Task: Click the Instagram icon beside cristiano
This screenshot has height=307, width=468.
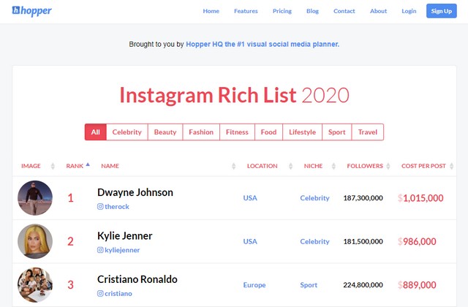Action: coord(100,294)
